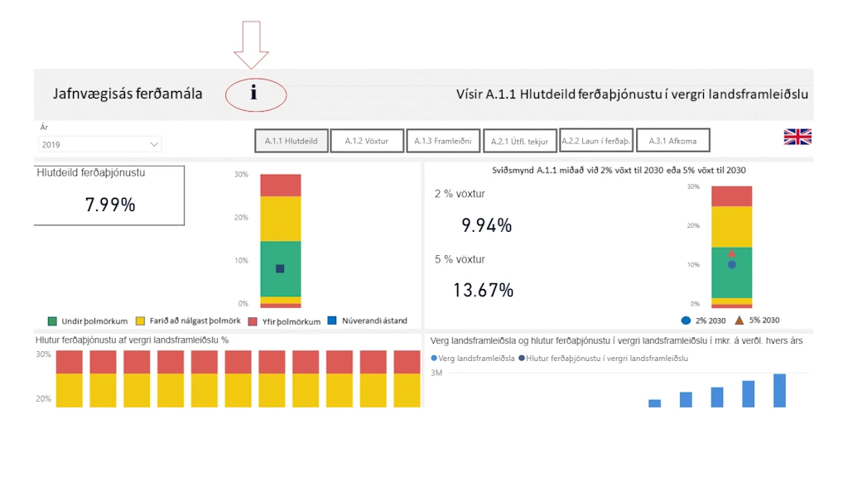Go to the A.1.3 Framleiðni tab
This screenshot has height=477, width=848.
coord(443,141)
